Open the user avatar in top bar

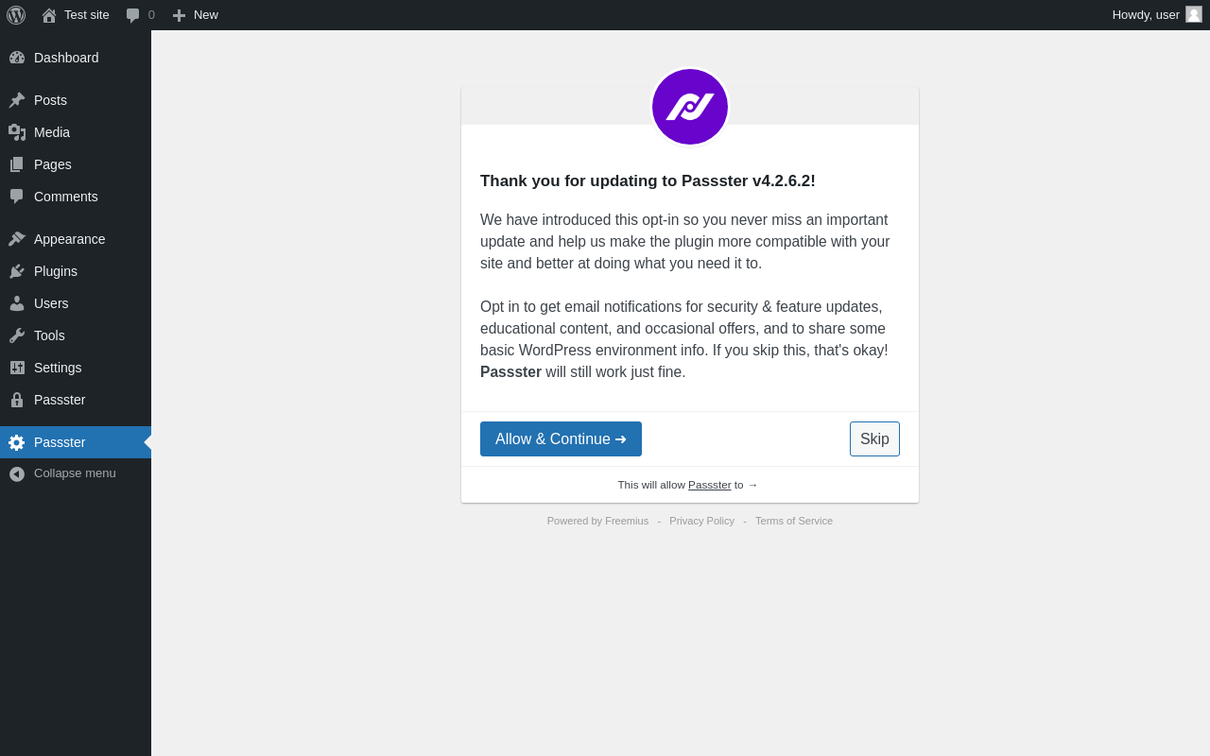pos(1194,14)
